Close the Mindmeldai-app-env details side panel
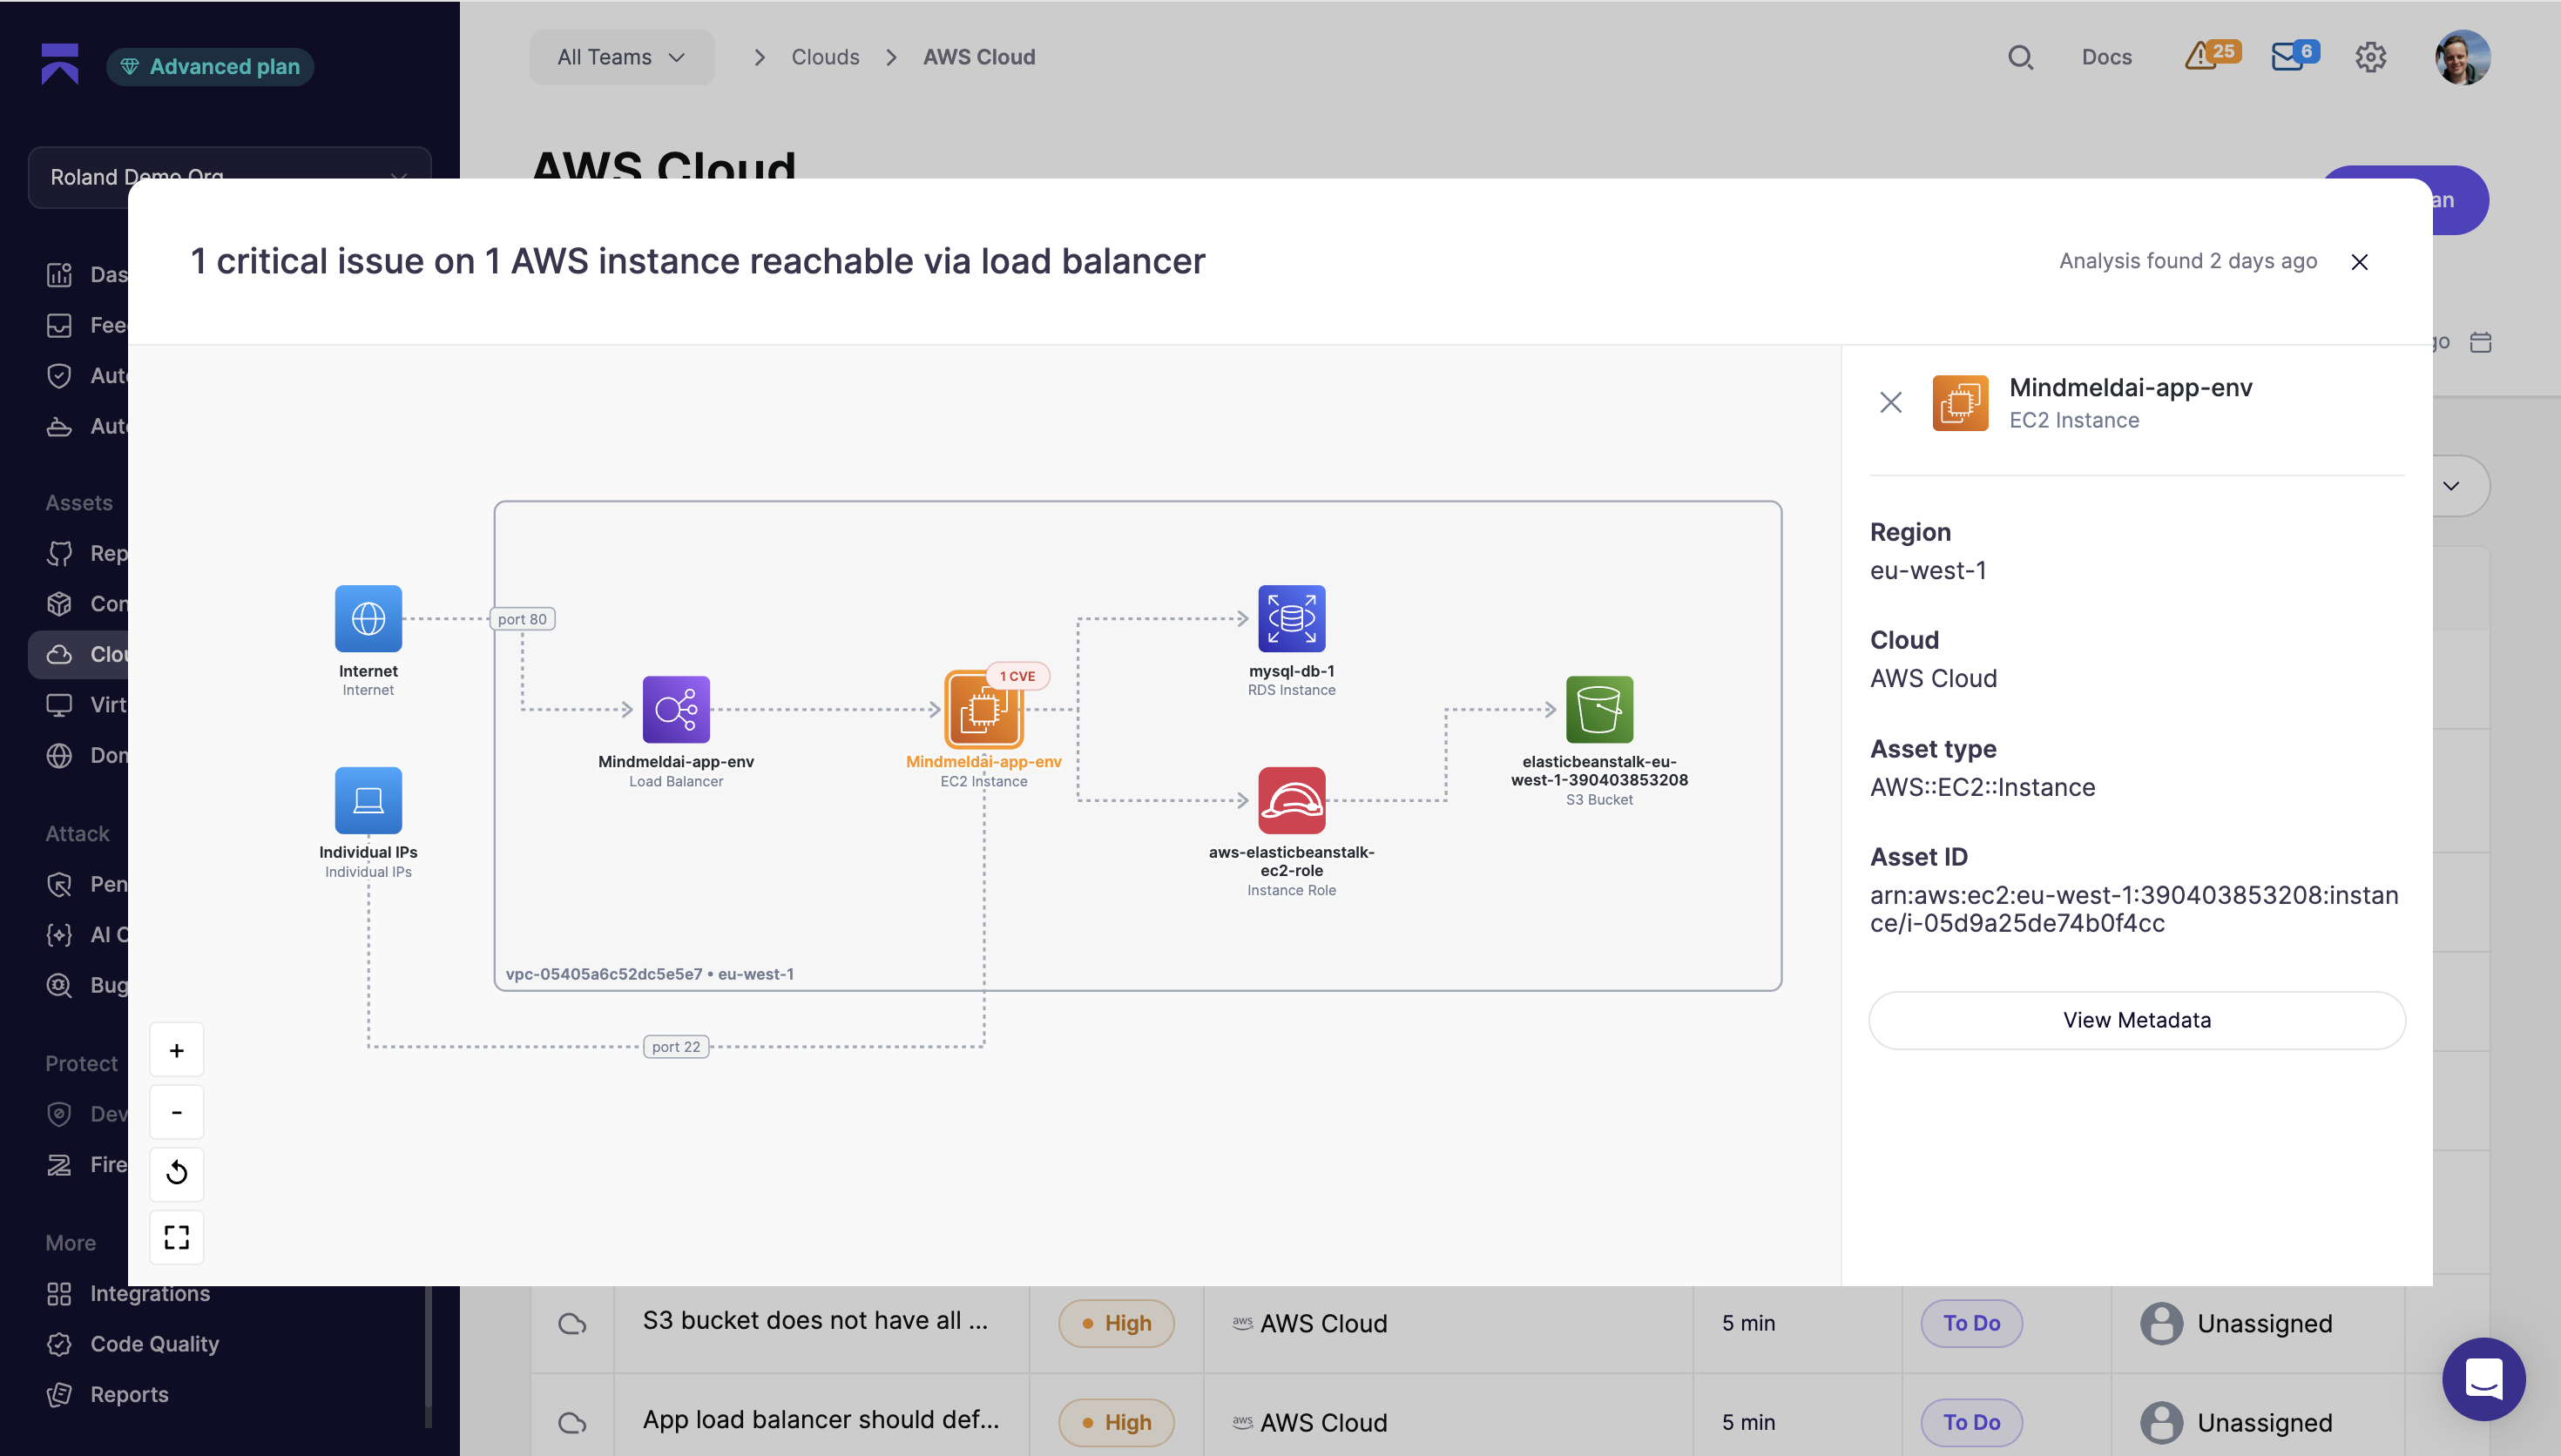2561x1456 pixels. [x=1890, y=402]
